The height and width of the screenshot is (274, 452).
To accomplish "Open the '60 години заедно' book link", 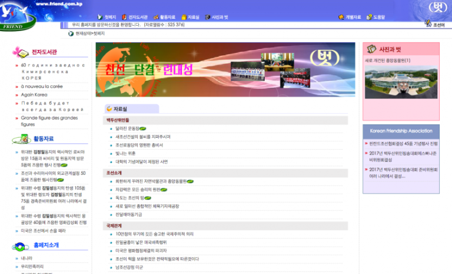I will 53,72.
